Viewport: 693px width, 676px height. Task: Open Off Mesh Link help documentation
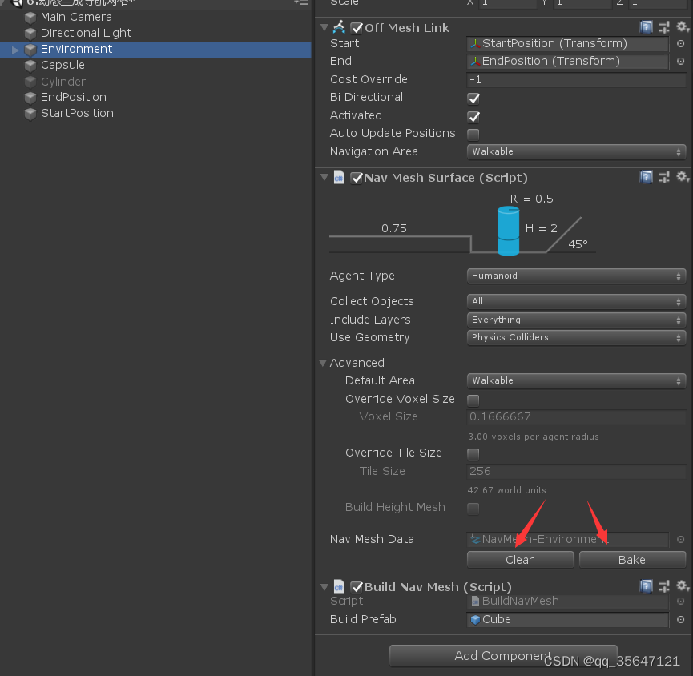pyautogui.click(x=647, y=26)
